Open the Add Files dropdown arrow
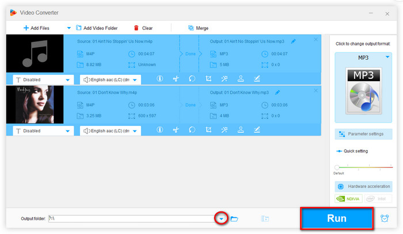Viewport: 403px width, 234px height. [69, 28]
